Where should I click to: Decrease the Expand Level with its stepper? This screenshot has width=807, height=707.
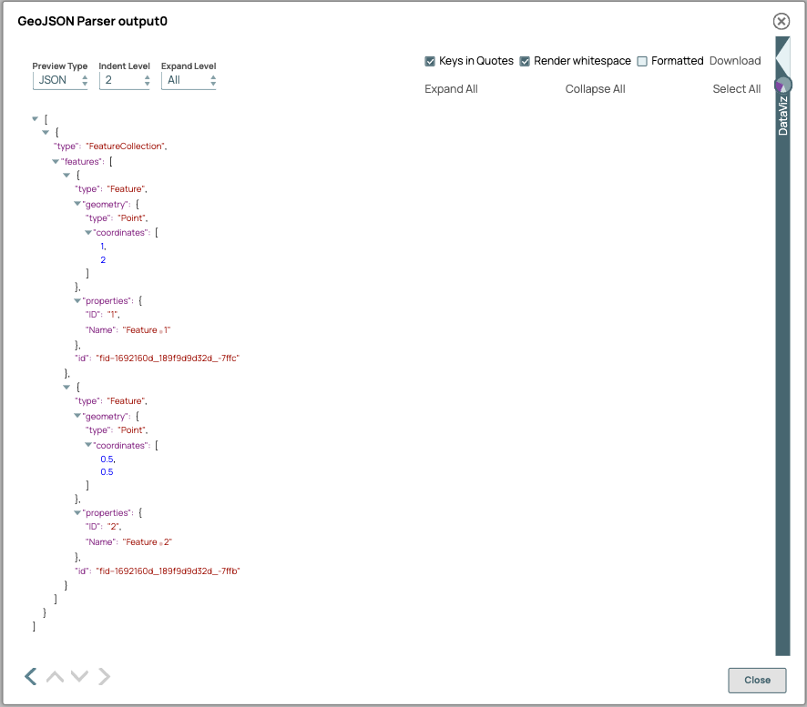click(213, 84)
